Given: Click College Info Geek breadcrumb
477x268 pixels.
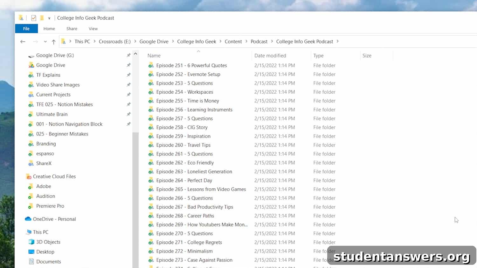Looking at the screenshot, I should (197, 42).
